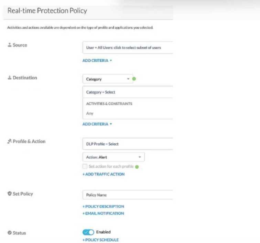Click the Set Policy shield icon
260x243 pixels.
9,194
